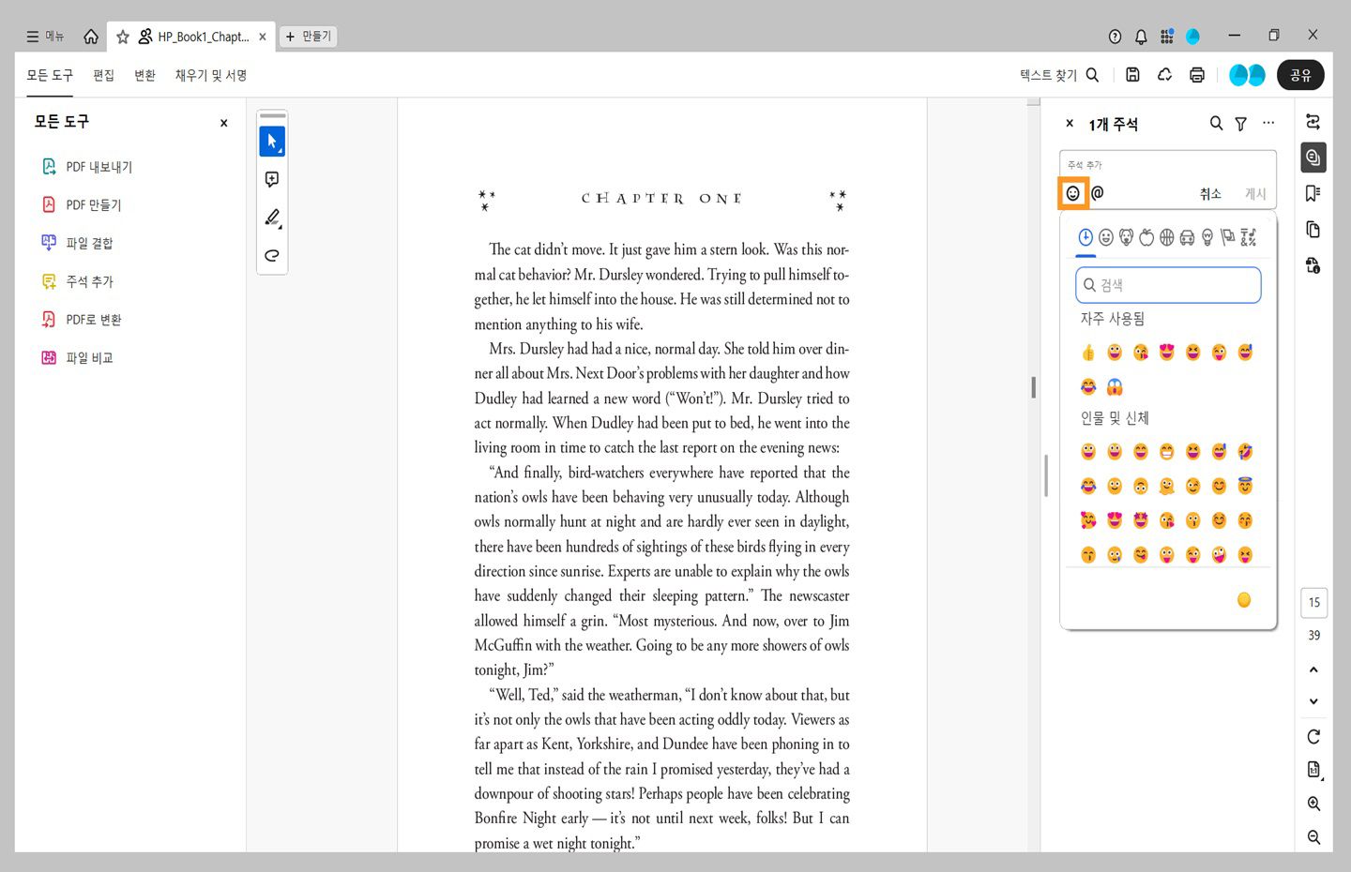The height and width of the screenshot is (872, 1351).
Task: Insert the halo angel face emoji
Action: [x=1245, y=486]
